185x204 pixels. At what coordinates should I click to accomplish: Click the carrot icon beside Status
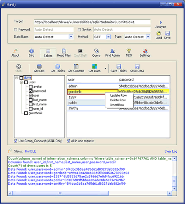click(10, 151)
